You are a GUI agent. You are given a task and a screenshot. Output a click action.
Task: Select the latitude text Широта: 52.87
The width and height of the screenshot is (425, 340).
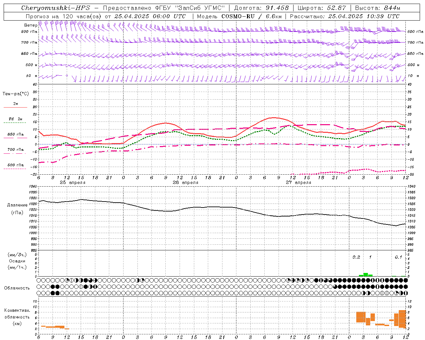(x=321, y=8)
